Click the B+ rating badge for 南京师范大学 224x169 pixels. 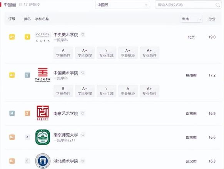click(12, 137)
